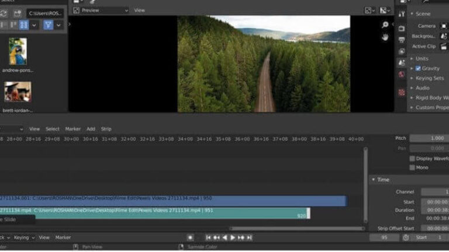The height and width of the screenshot is (252, 449).
Task: Select the andrew-pons parrot thumbnail
Action: [x=18, y=51]
